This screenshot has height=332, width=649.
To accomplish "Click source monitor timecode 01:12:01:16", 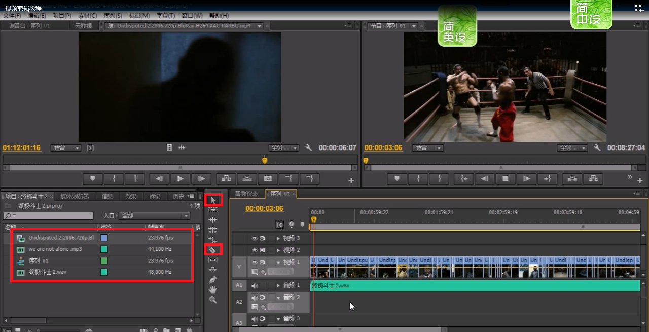I will pyautogui.click(x=21, y=148).
